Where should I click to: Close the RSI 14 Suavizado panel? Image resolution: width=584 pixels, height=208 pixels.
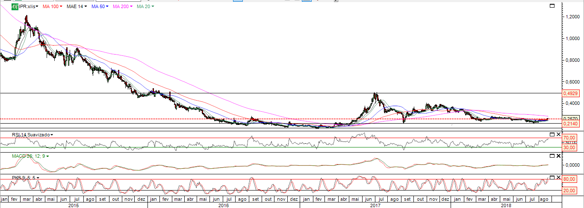point(558,135)
